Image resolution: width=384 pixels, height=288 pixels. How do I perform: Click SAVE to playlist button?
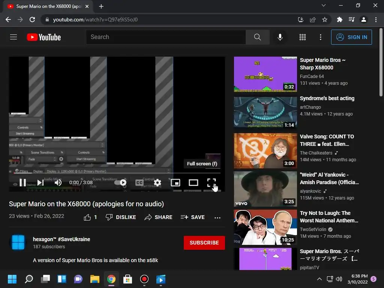192,217
